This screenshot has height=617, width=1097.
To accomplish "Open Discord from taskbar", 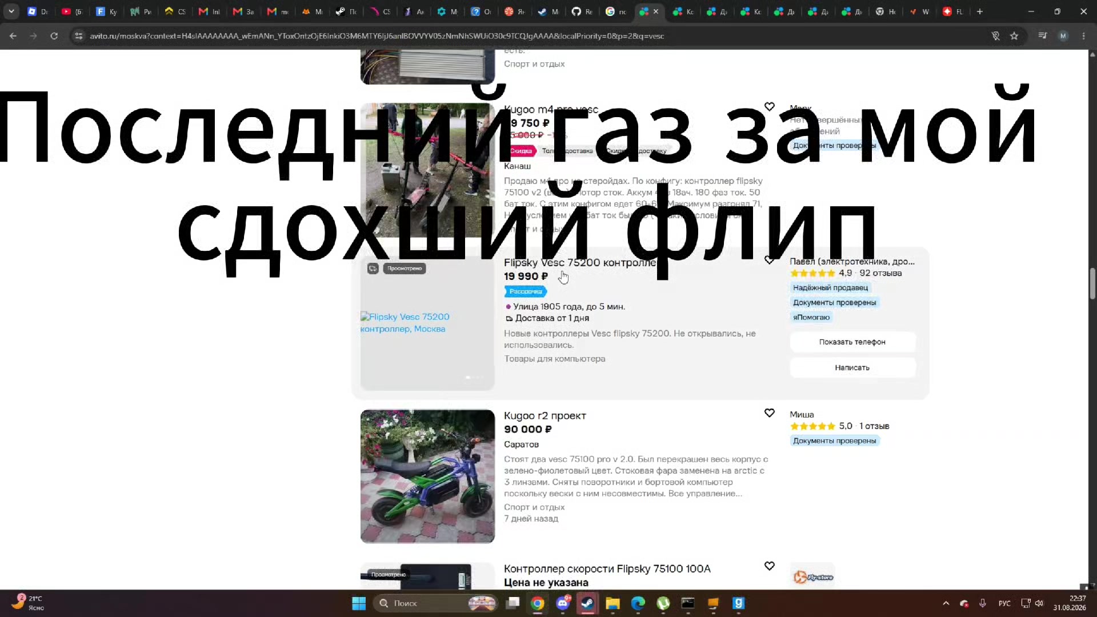I will pos(563,603).
